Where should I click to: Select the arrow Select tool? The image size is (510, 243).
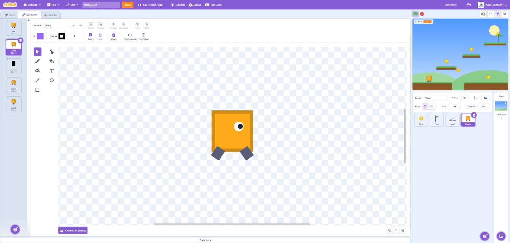pos(37,52)
